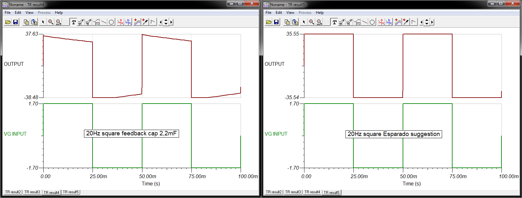
Task: Zoom 100% icon in TR result5 toolbar
Action: pos(319,22)
